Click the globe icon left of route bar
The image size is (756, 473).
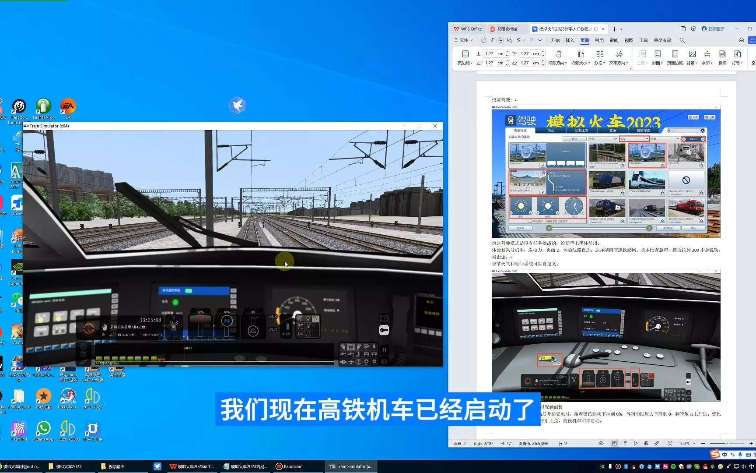pyautogui.click(x=83, y=346)
